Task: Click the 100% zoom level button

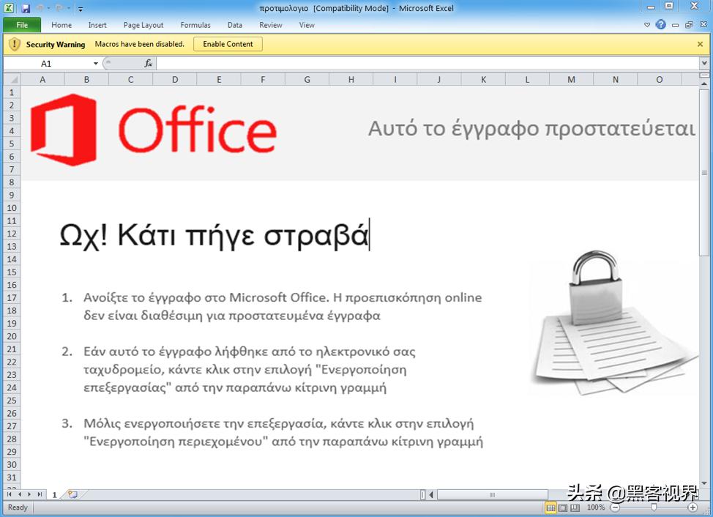Action: pos(596,507)
